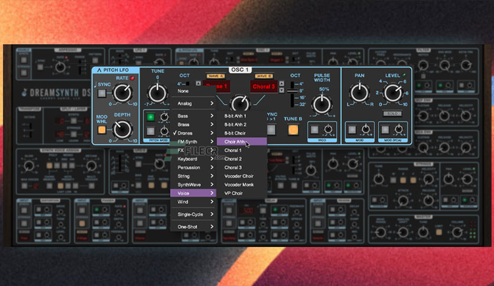Expand the Bass submenu
Viewport: 494px width, 286px height.
click(x=193, y=116)
